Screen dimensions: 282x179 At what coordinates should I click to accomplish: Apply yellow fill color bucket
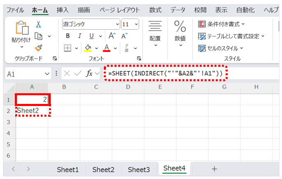[88, 48]
